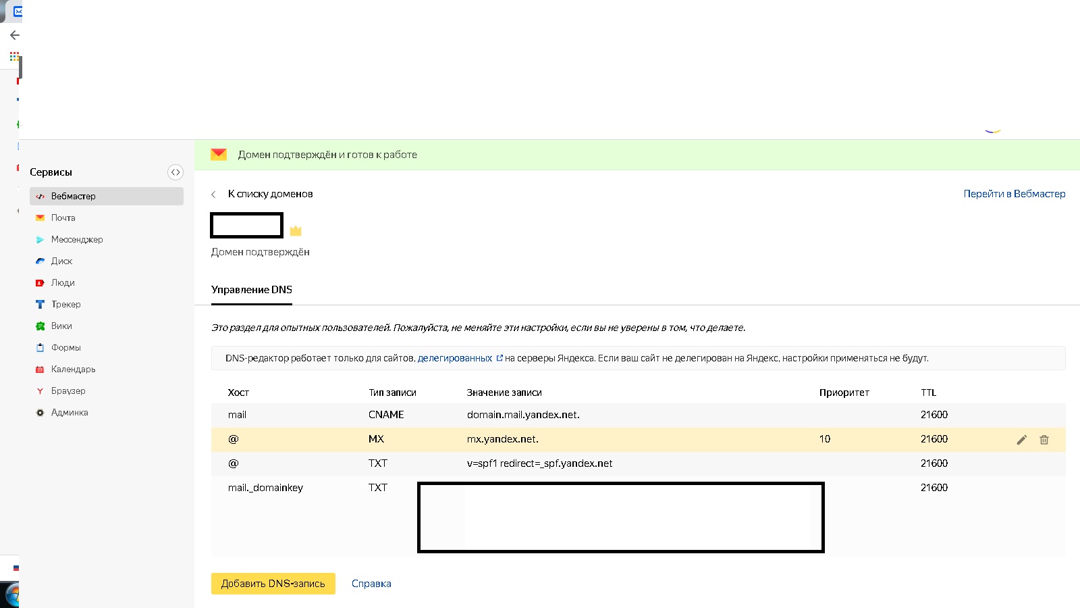Select the MX record type cell
Screen dimensions: 1080x608
(x=376, y=439)
